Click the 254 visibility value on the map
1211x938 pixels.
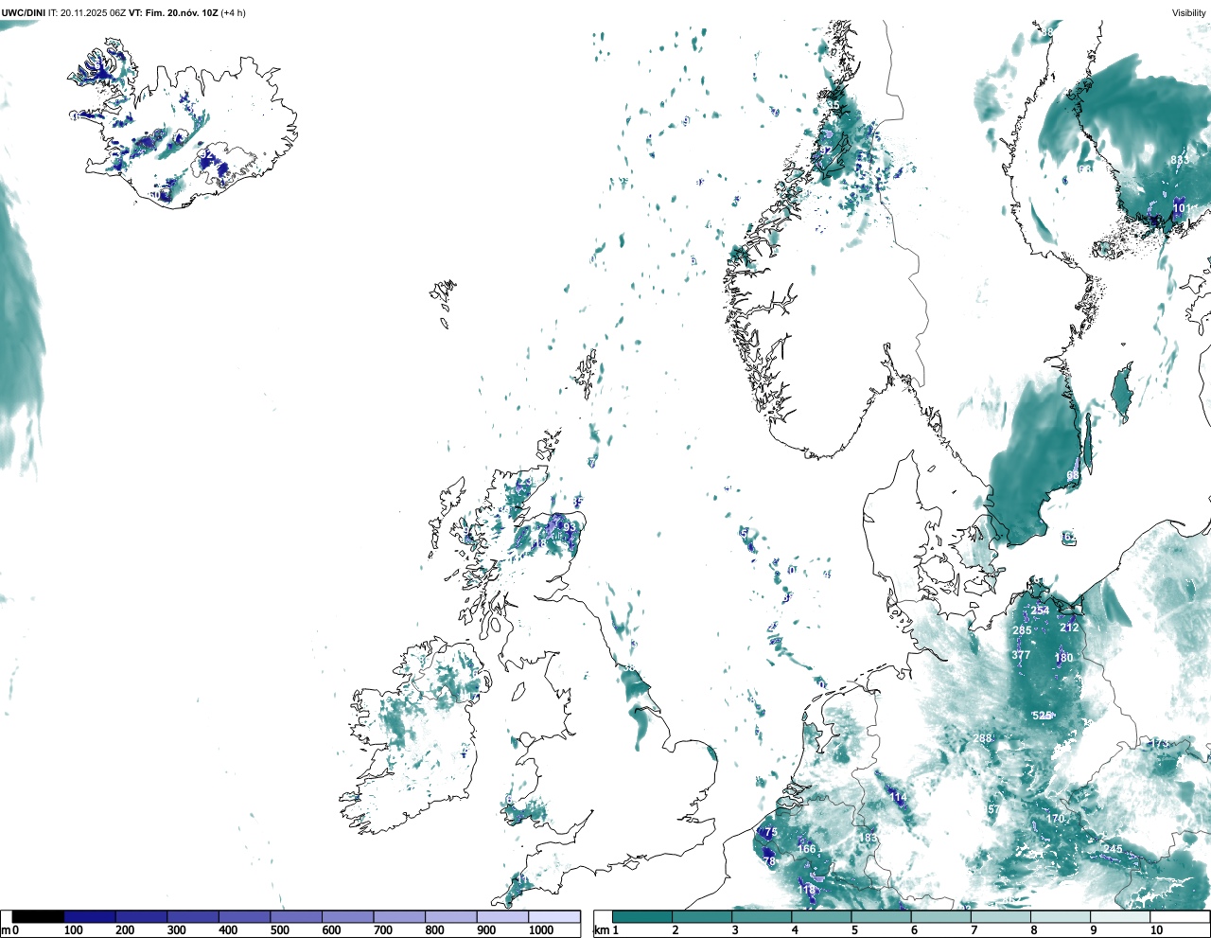[1040, 611]
